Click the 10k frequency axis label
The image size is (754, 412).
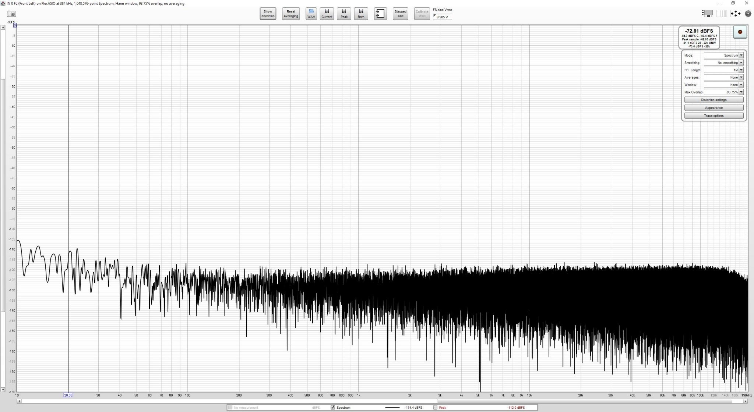click(x=529, y=395)
